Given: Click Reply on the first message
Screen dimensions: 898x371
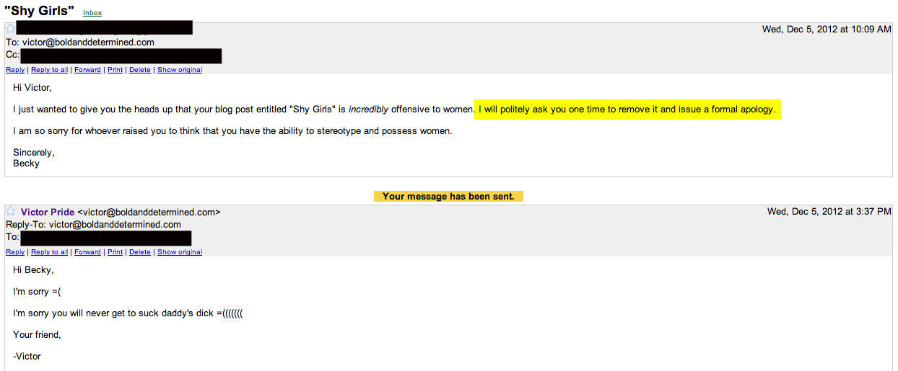Looking at the screenshot, I should coord(15,70).
